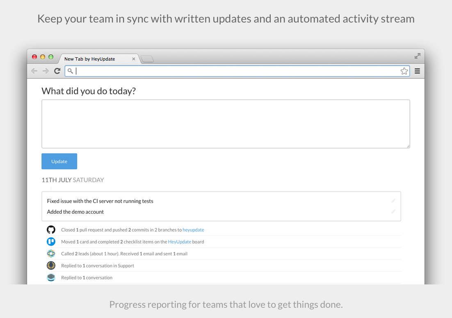Click the GitHub activity icon
The width and height of the screenshot is (452, 318).
(51, 230)
